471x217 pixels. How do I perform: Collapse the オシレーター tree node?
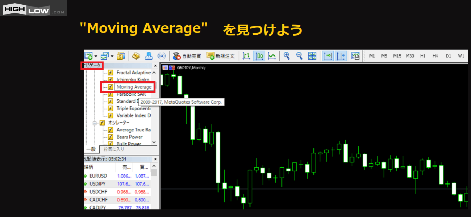[95, 123]
